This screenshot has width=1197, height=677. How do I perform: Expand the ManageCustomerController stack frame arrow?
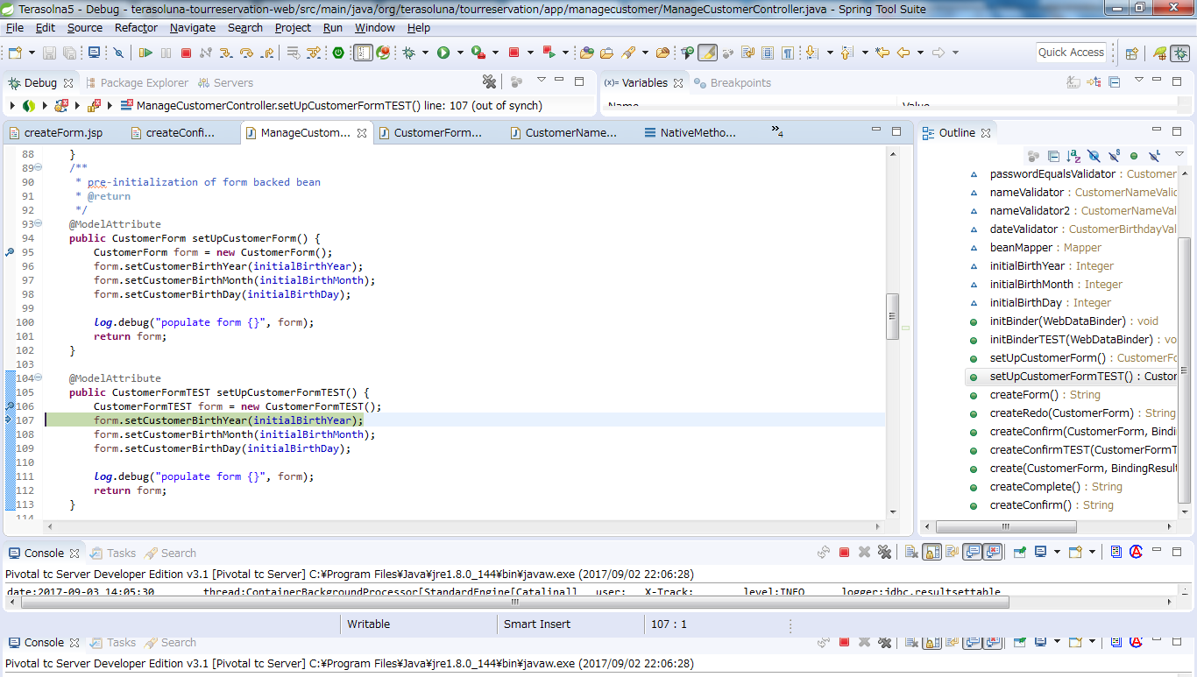[x=110, y=105]
